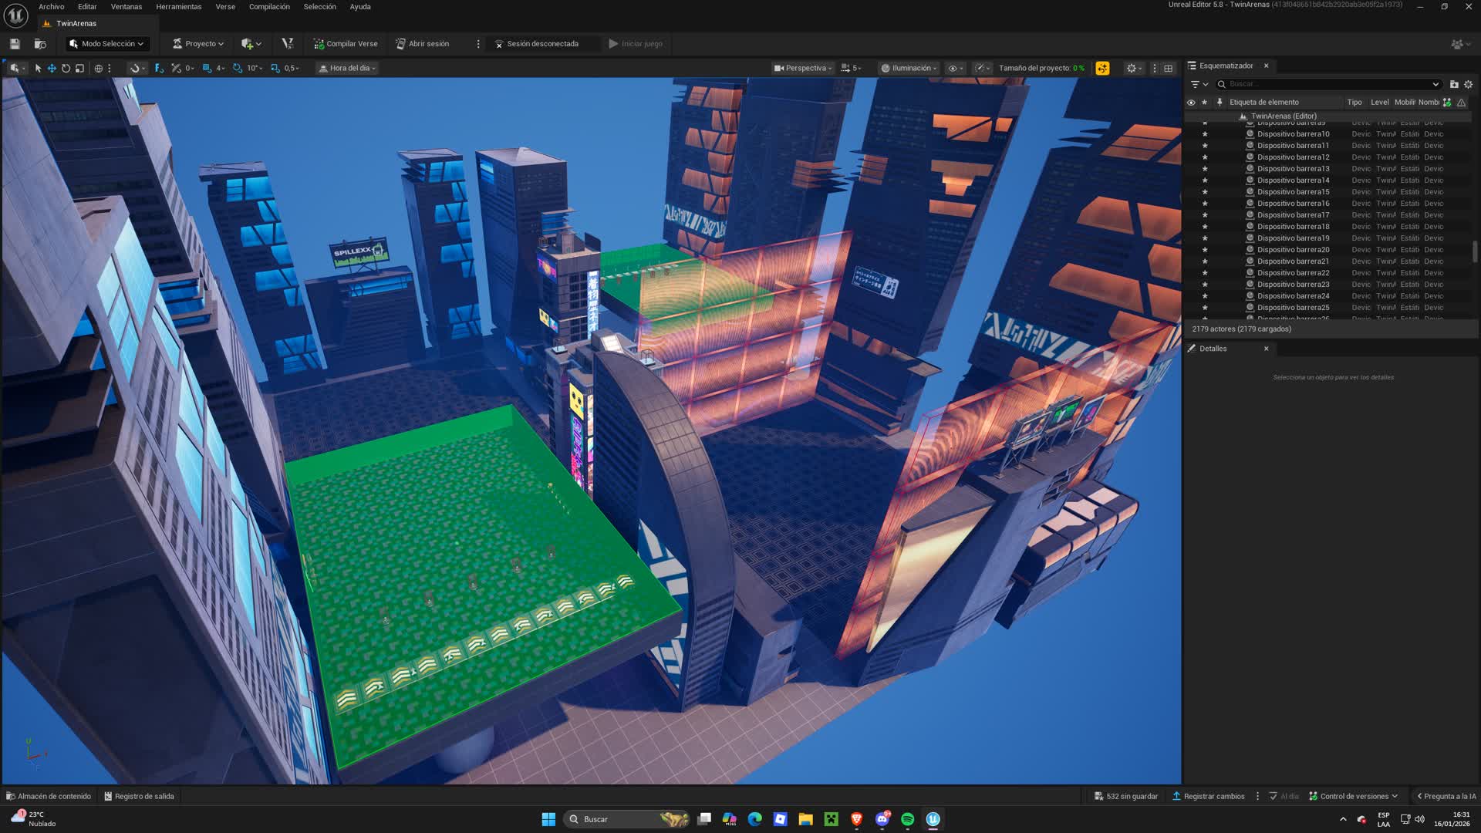This screenshot has width=1481, height=833.
Task: Click create new folder icon in outliner
Action: [1454, 85]
